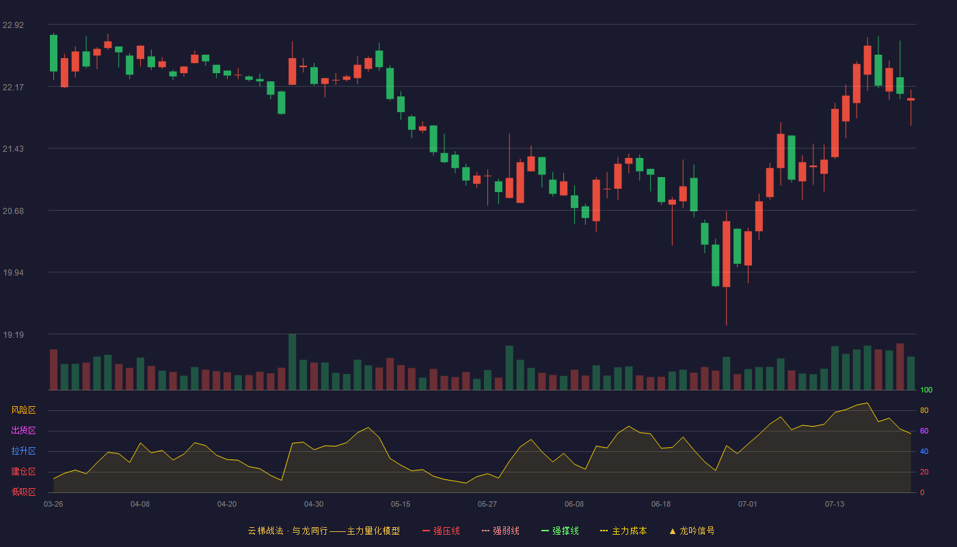
Task: Toggle the 云梯战法 主力量化模型 legend entry
Action: (323, 531)
